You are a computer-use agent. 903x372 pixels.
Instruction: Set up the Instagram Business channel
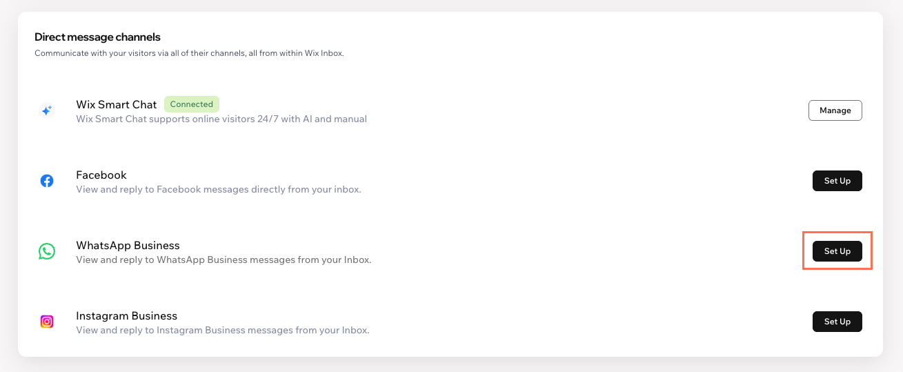tap(837, 322)
